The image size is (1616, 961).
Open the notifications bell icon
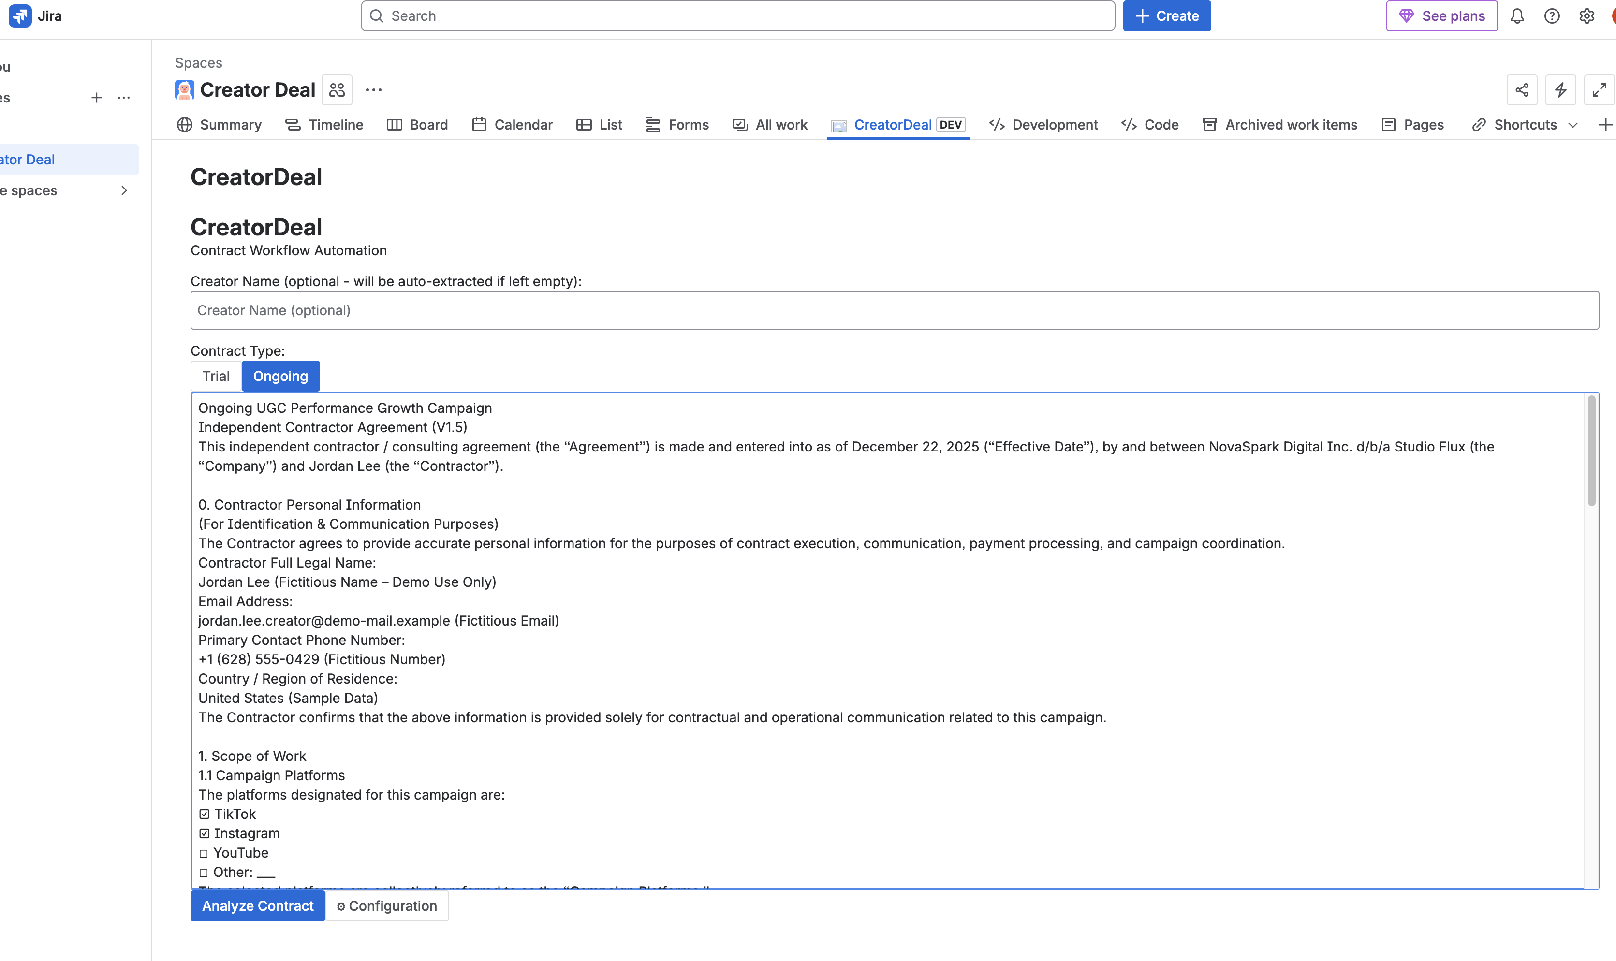[1517, 16]
